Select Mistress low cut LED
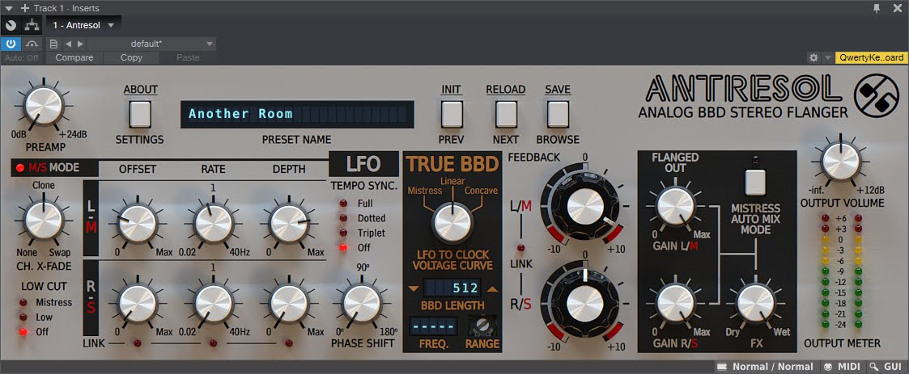 [x=23, y=302]
